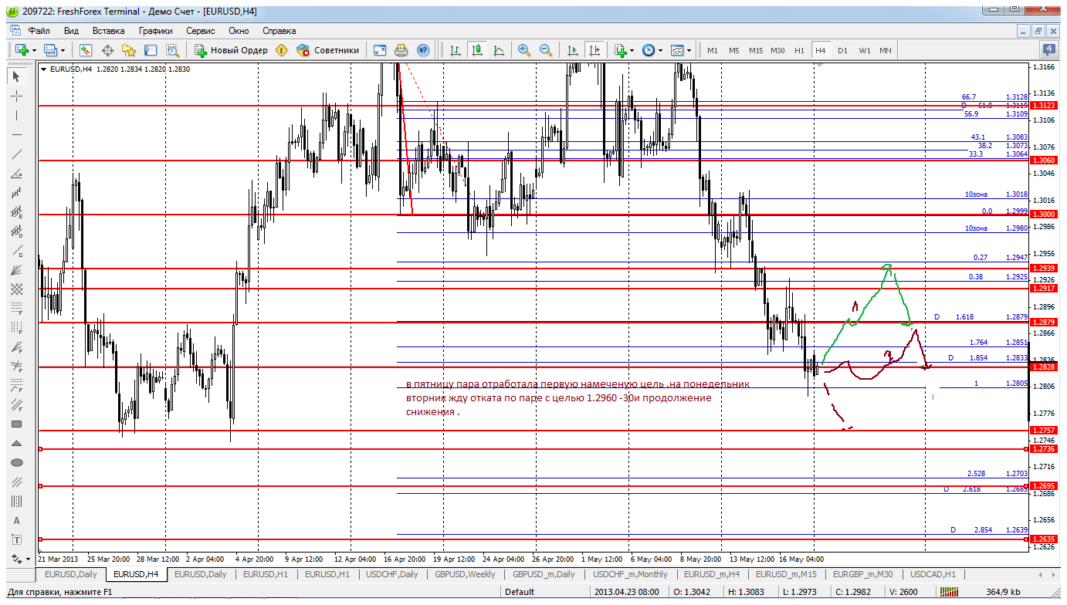Open the Графики menu

pyautogui.click(x=155, y=31)
